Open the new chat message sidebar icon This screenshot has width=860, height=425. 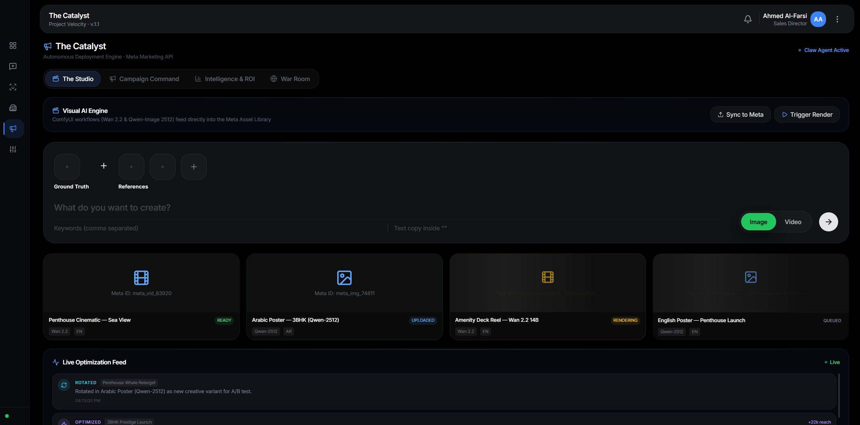pos(13,66)
